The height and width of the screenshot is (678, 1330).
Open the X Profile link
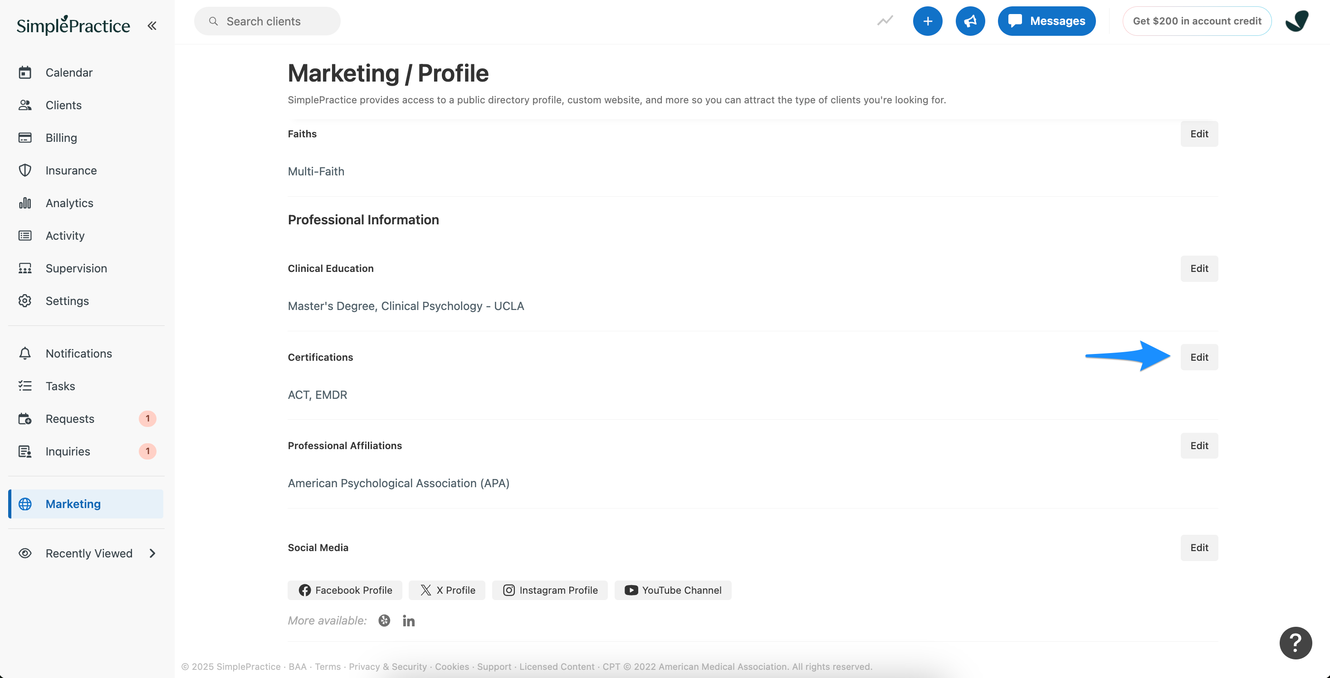click(447, 590)
